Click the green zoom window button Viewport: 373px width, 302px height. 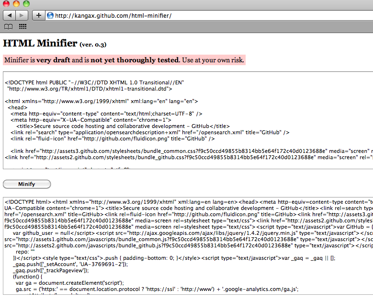point(26,3)
